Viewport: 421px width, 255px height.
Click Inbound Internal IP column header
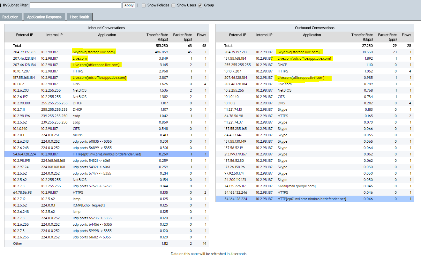54,35
